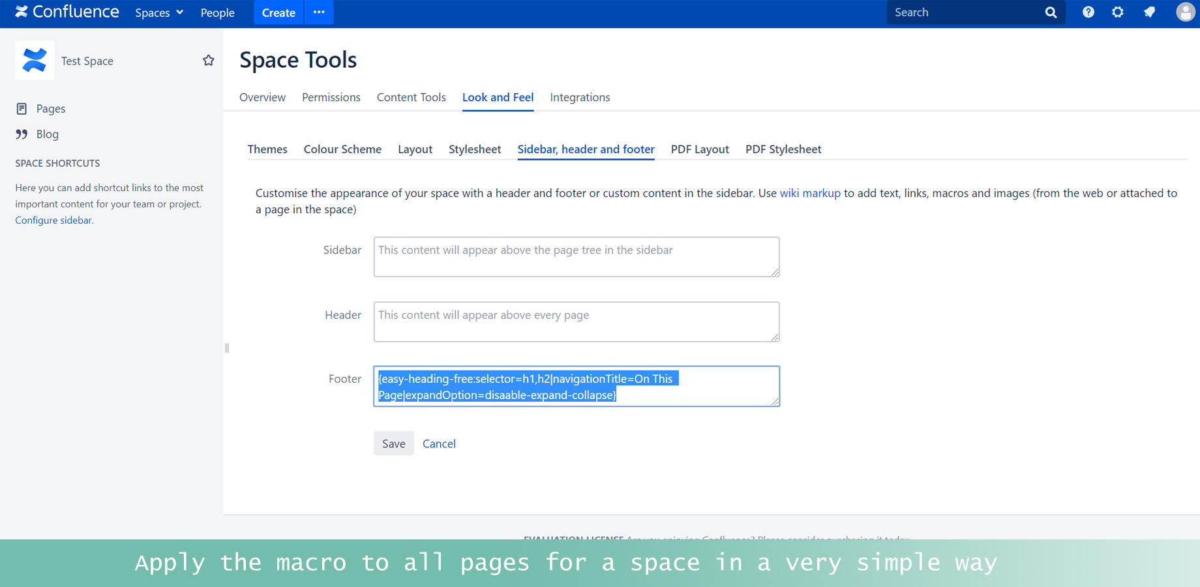Screen dimensions: 1200x587
Task: Collapse sidebar using the resize handle
Action: pos(227,348)
